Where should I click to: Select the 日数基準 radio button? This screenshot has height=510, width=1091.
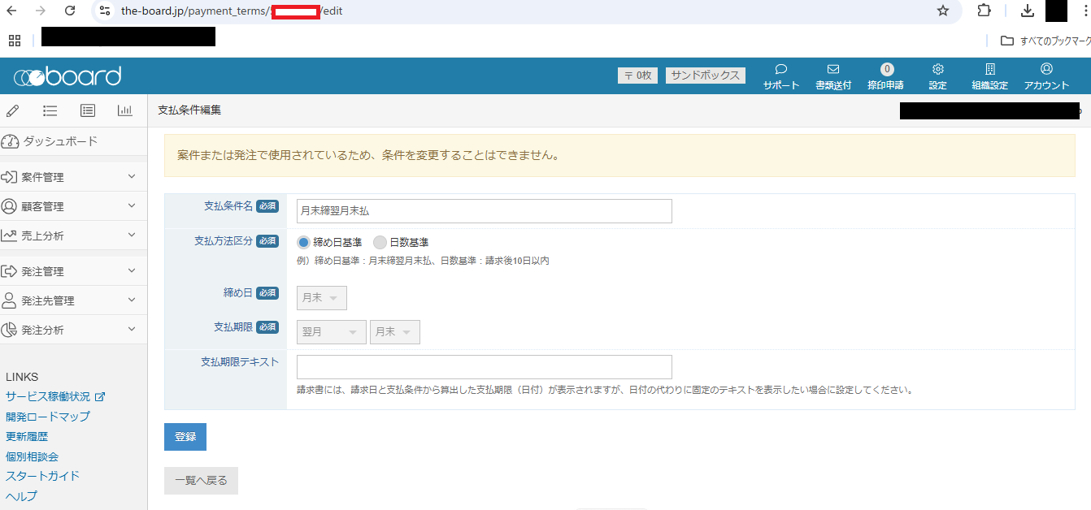pyautogui.click(x=380, y=242)
